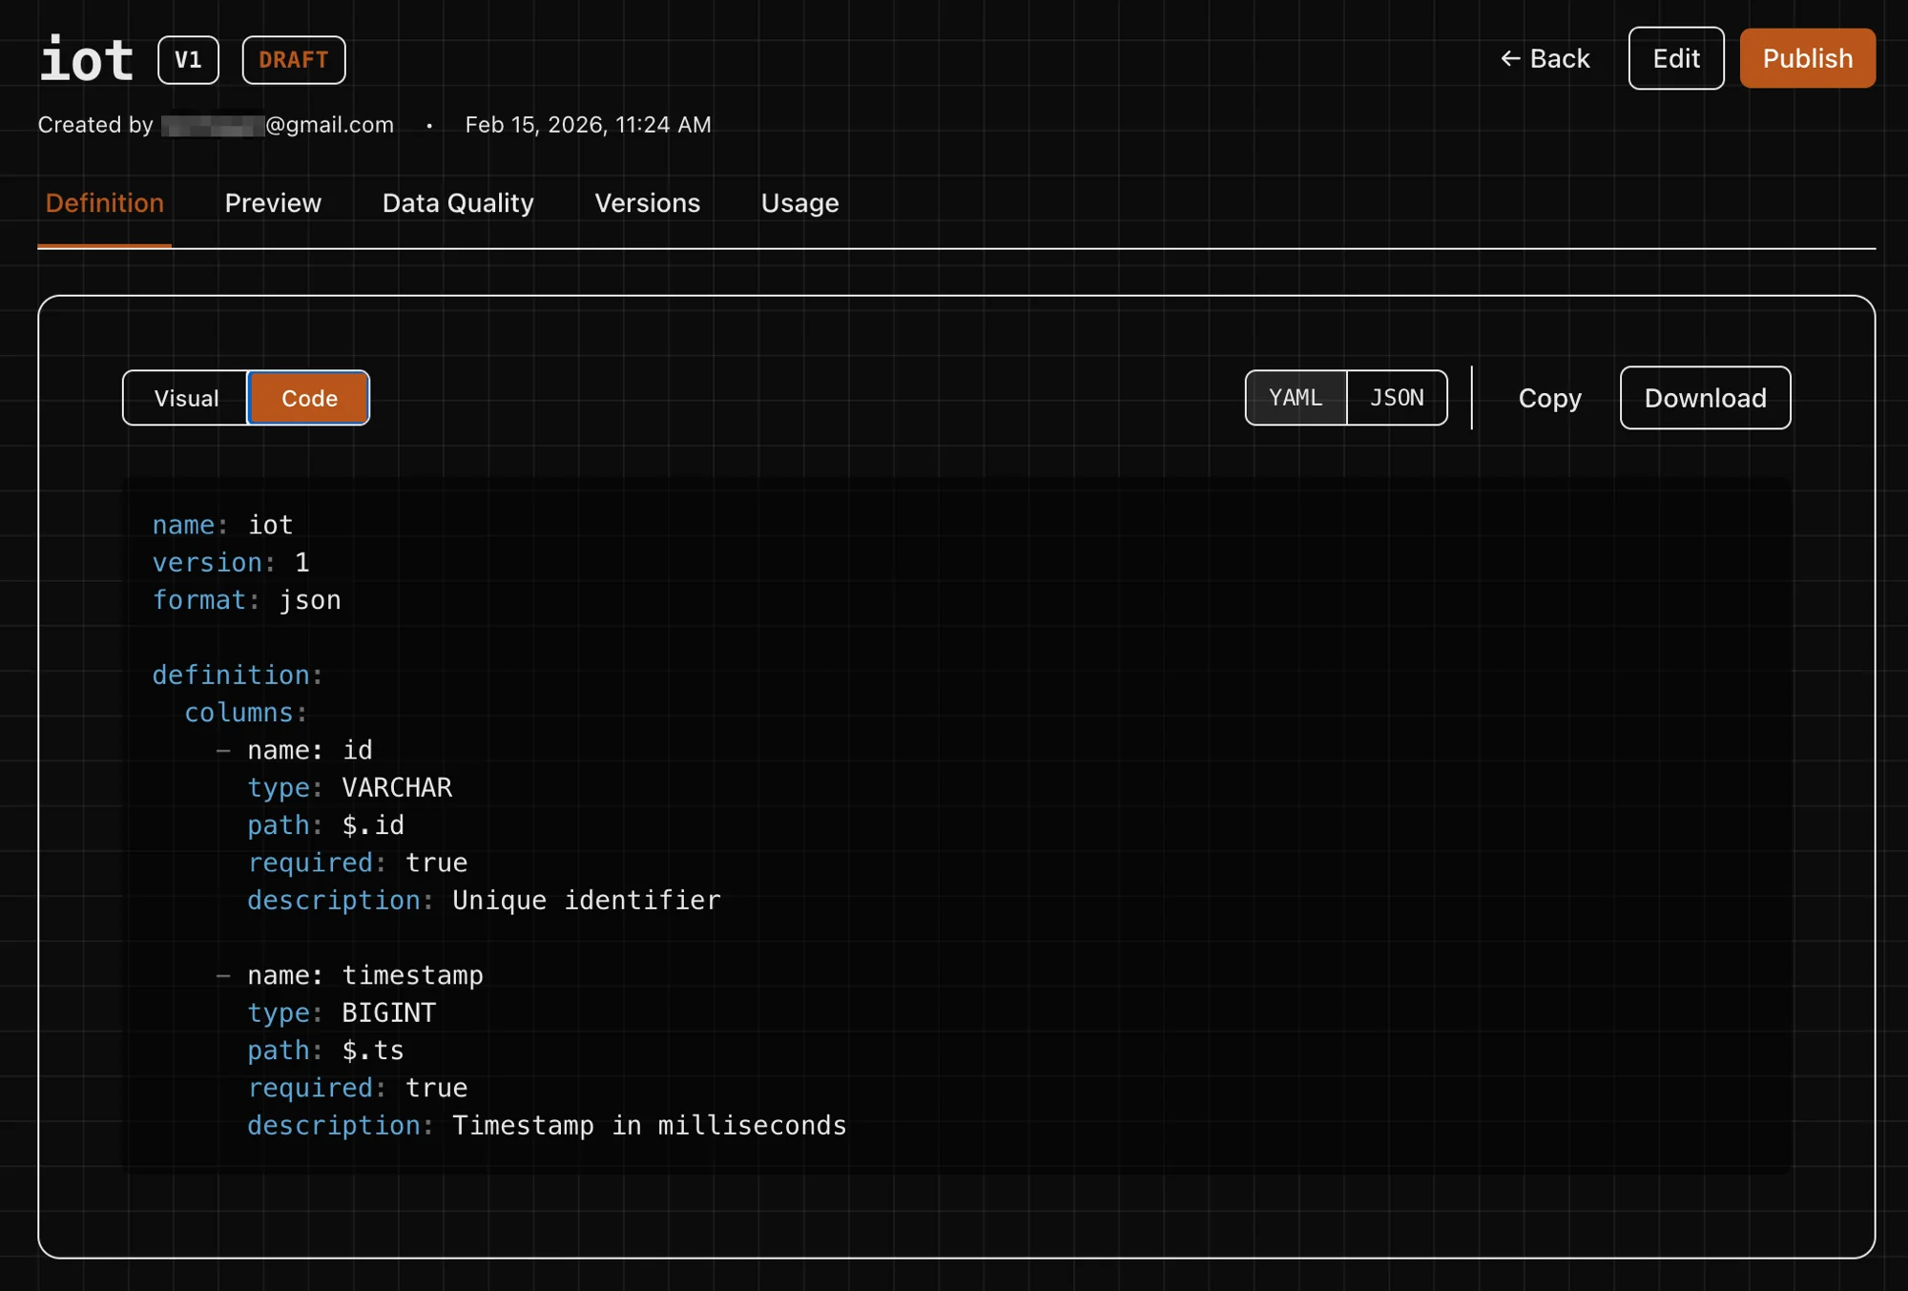This screenshot has width=1908, height=1291.
Task: Stay on the Definition tab
Action: [x=104, y=202]
